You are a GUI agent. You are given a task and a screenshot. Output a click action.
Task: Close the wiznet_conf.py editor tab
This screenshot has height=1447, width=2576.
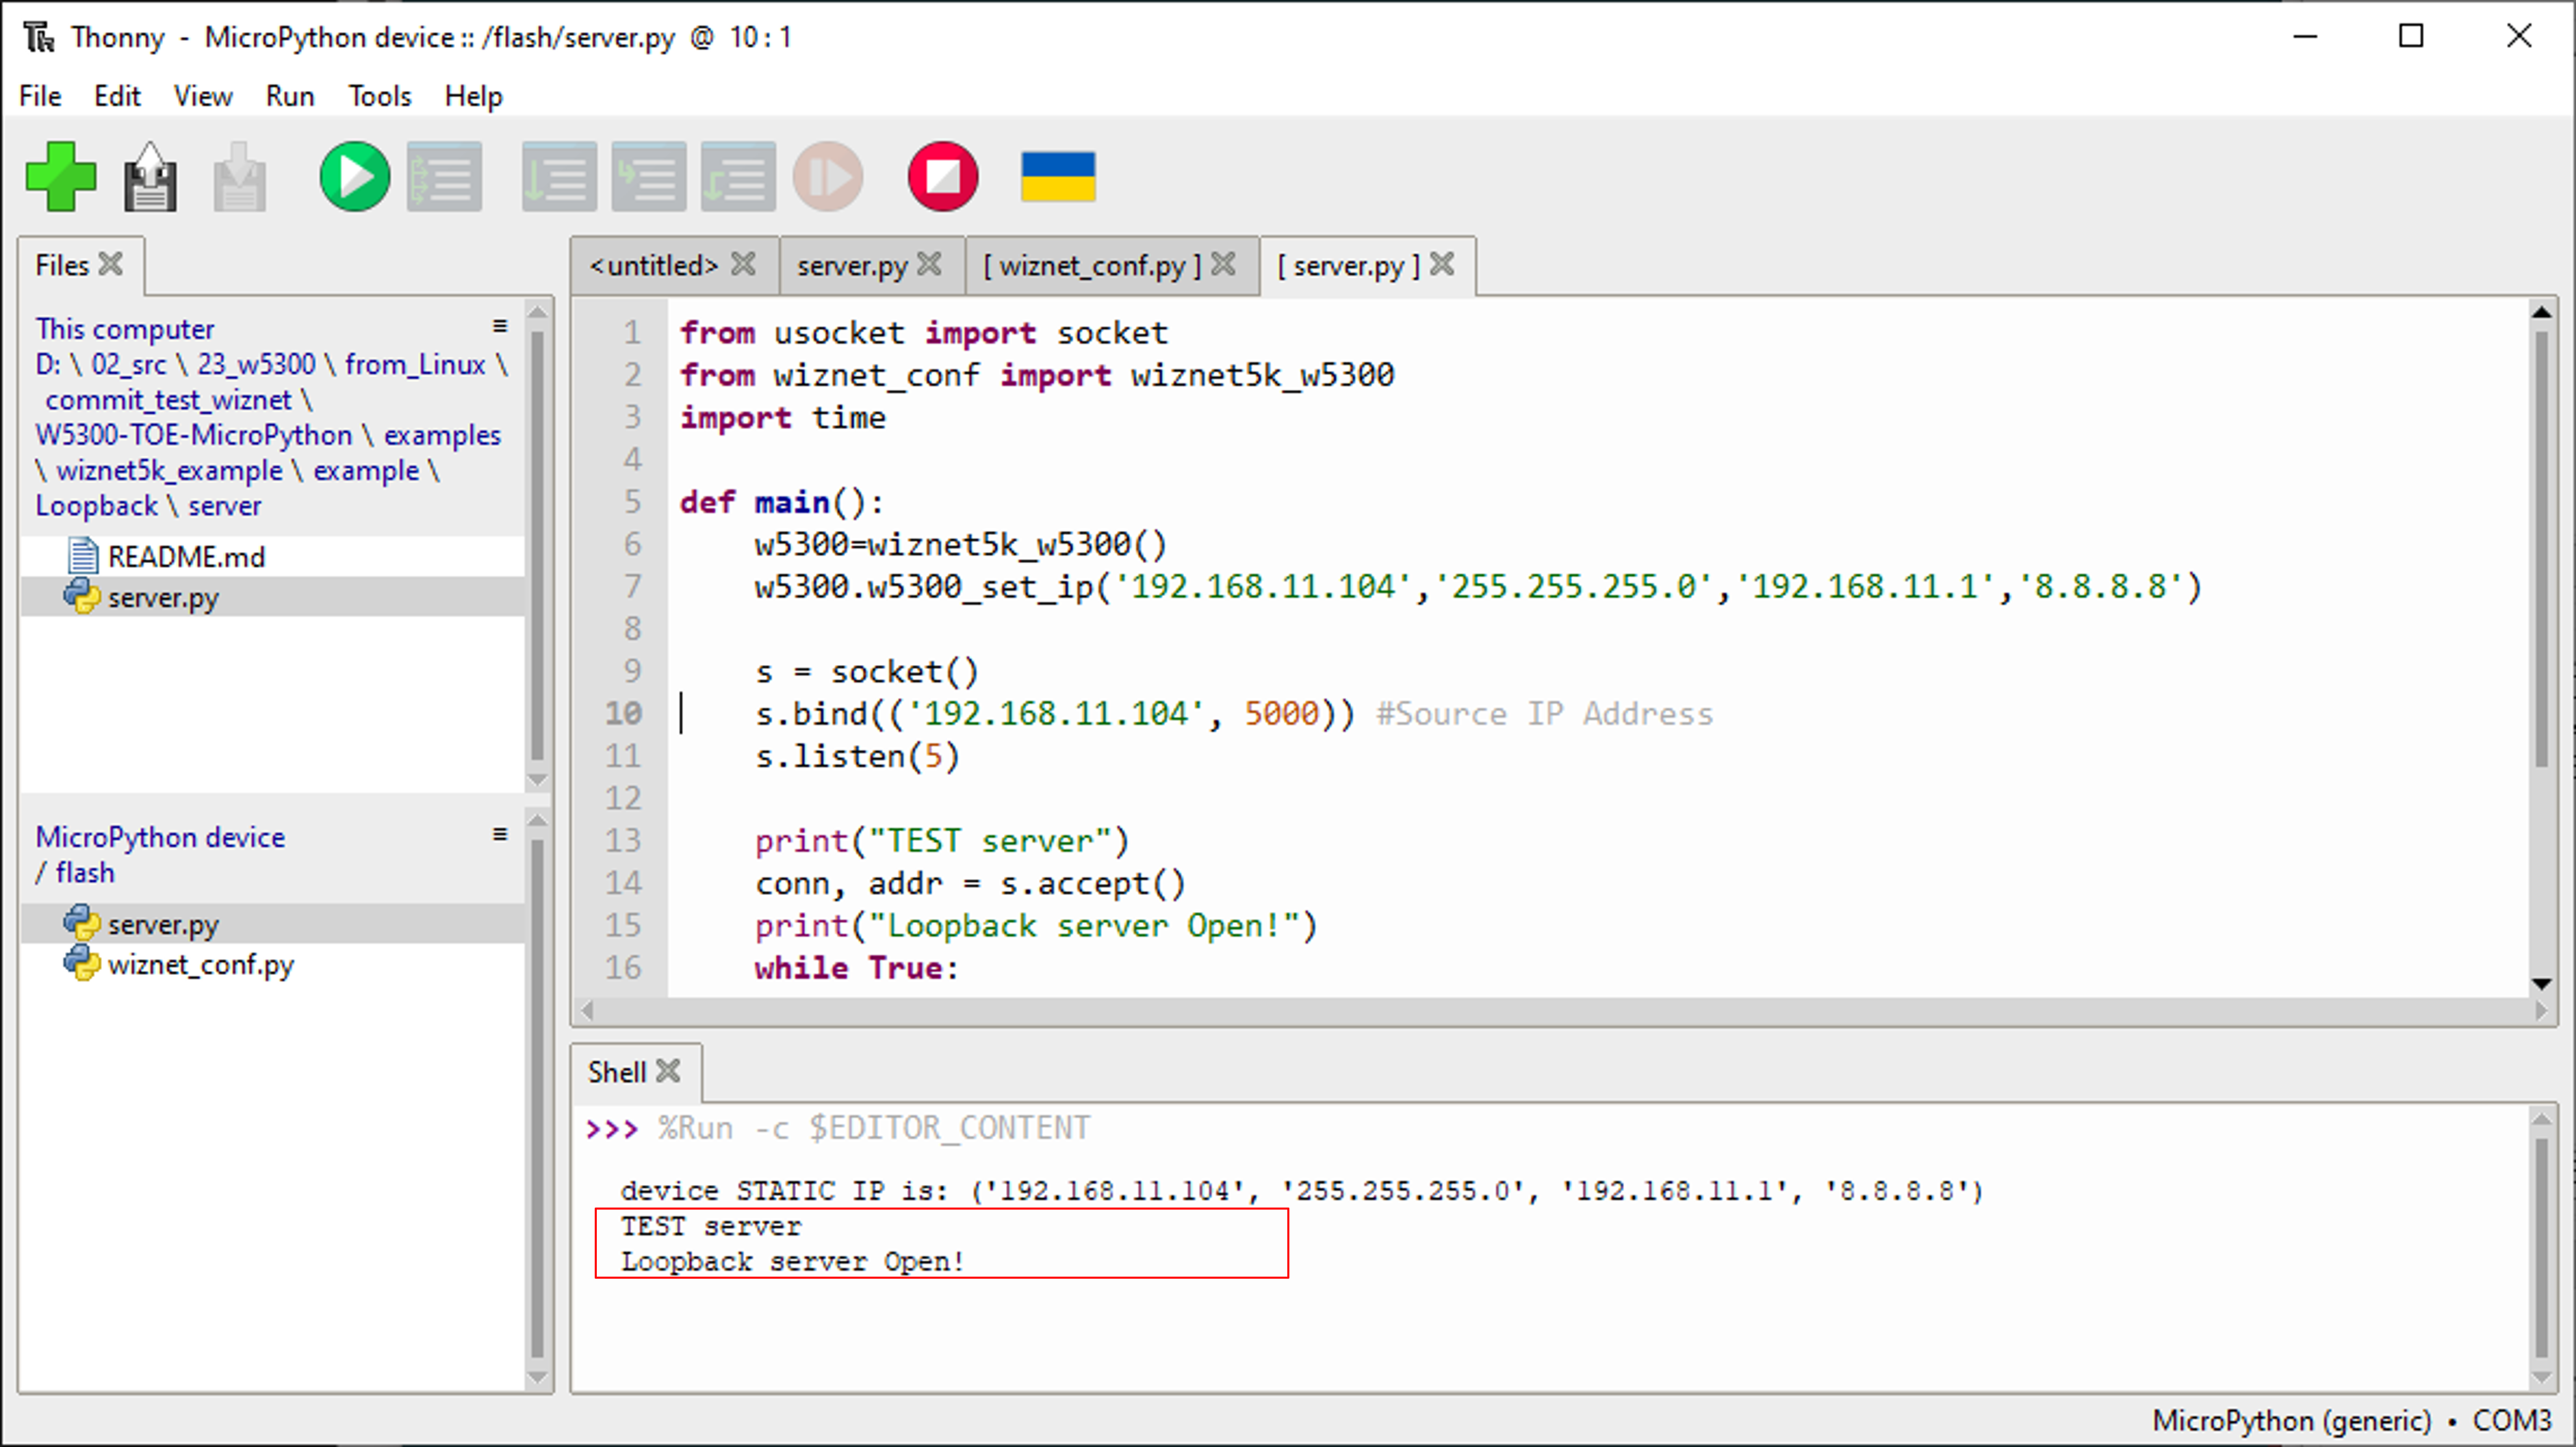[x=1222, y=264]
